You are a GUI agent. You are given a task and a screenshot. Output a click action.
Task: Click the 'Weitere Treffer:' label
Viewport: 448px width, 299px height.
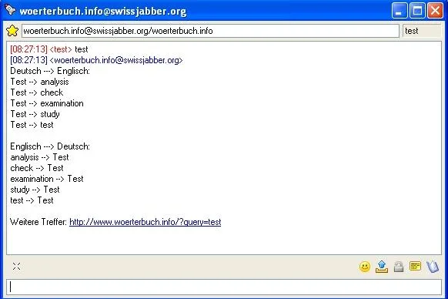pyautogui.click(x=38, y=222)
